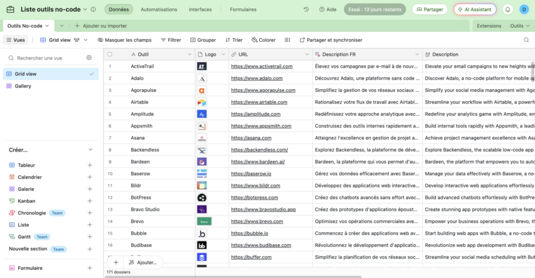Open the https://www.adalo.com link

pos(257,78)
